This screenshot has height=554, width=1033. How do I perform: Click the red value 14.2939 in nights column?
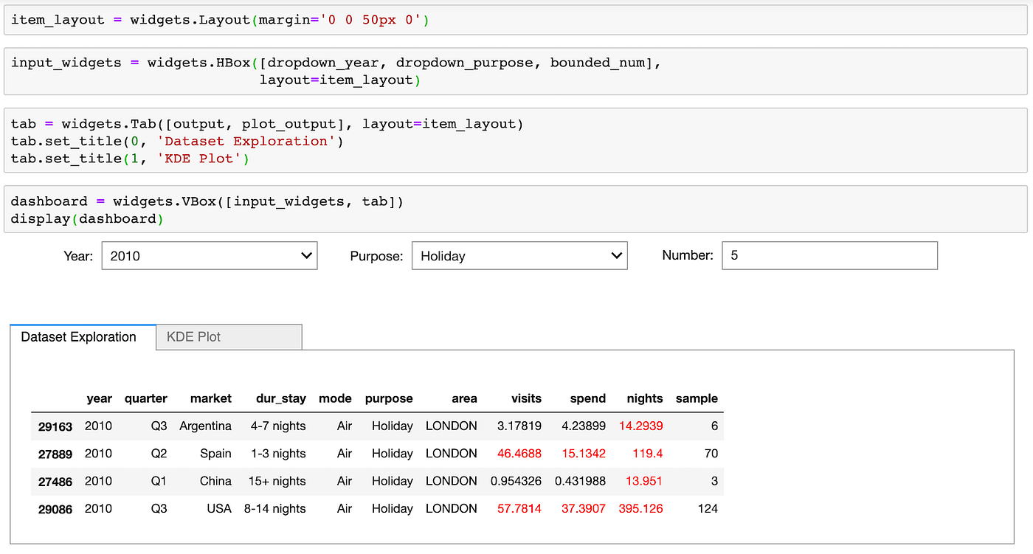point(643,426)
